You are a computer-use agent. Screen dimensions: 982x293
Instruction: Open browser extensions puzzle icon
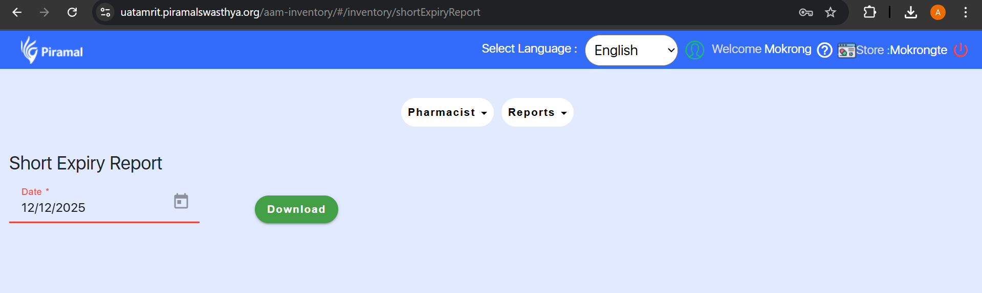click(869, 12)
